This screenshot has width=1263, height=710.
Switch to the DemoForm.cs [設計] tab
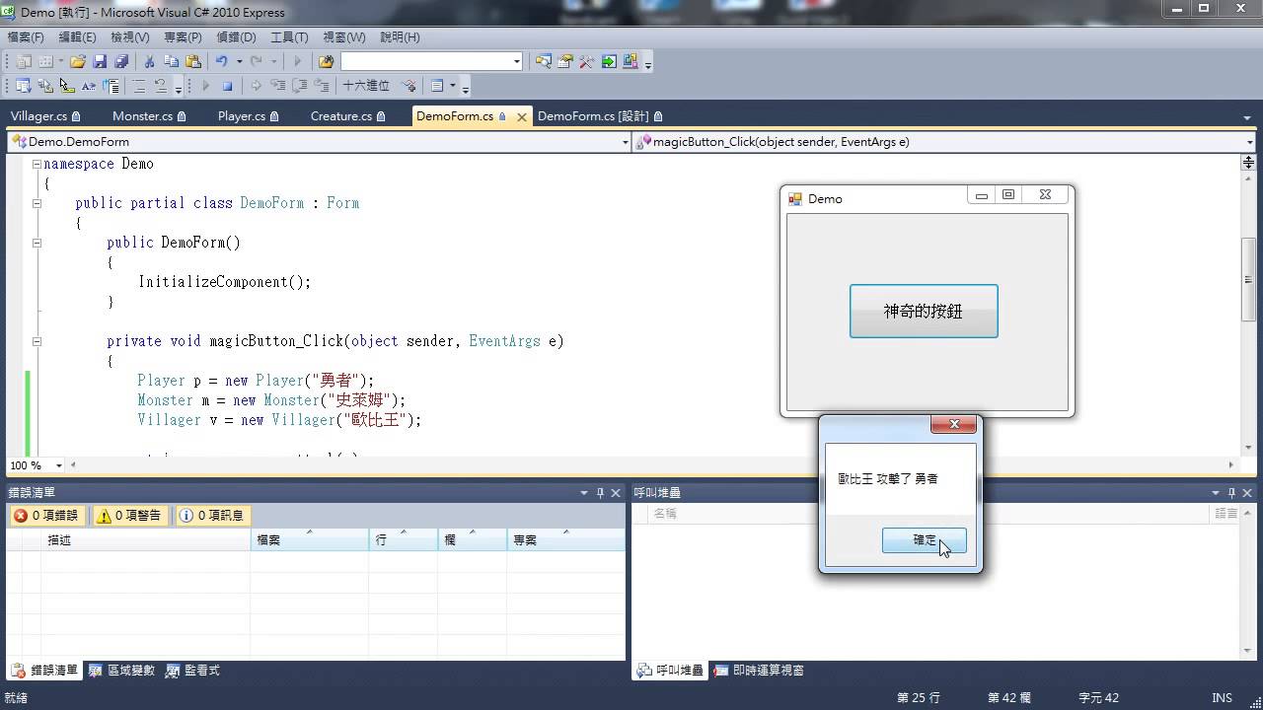(600, 115)
